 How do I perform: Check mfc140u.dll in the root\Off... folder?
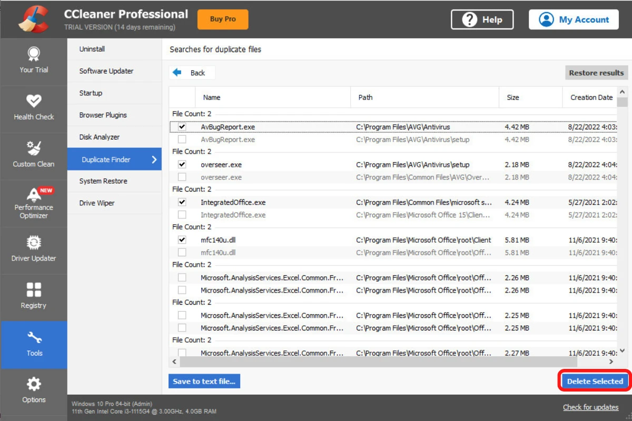[x=182, y=253]
